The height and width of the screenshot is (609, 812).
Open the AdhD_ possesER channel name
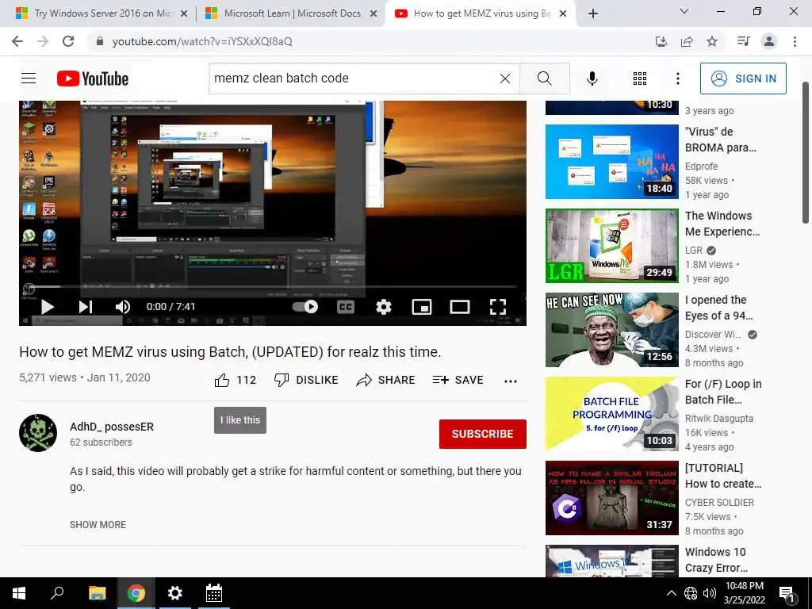click(112, 427)
